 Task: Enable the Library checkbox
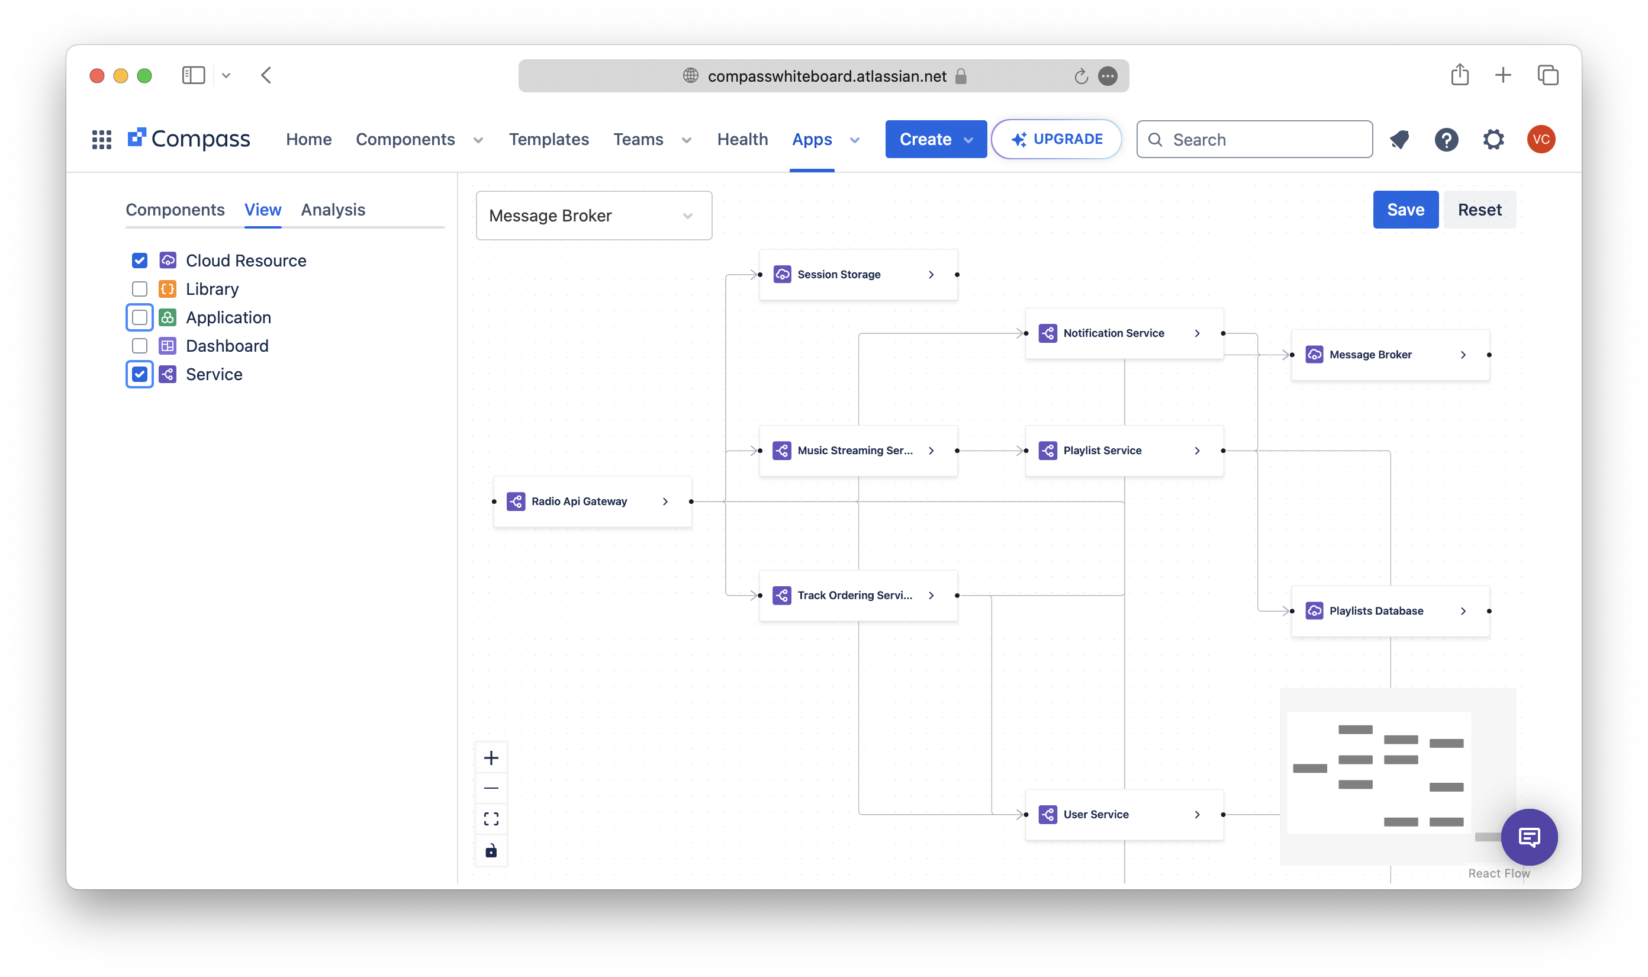(x=140, y=289)
